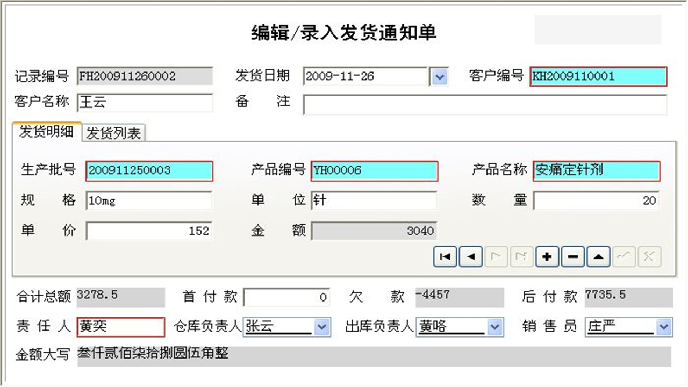Click the last record navigator icon
688x387 pixels.
pyautogui.click(x=521, y=256)
